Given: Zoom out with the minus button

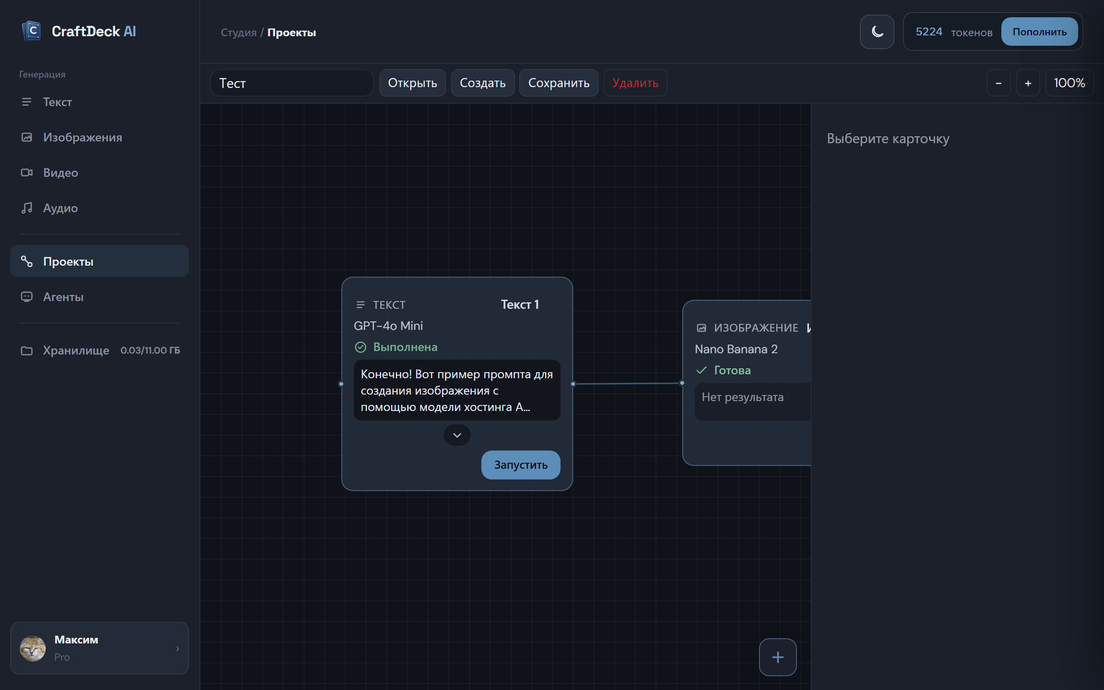Looking at the screenshot, I should 999,83.
